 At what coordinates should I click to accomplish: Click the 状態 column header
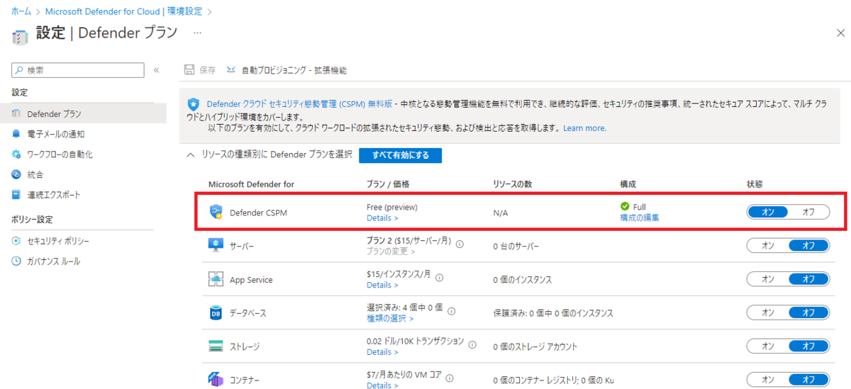coord(755,184)
